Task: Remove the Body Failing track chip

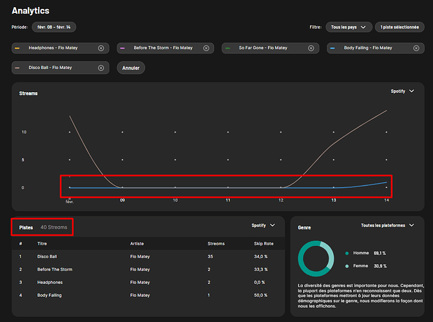Action: pyautogui.click(x=416, y=48)
